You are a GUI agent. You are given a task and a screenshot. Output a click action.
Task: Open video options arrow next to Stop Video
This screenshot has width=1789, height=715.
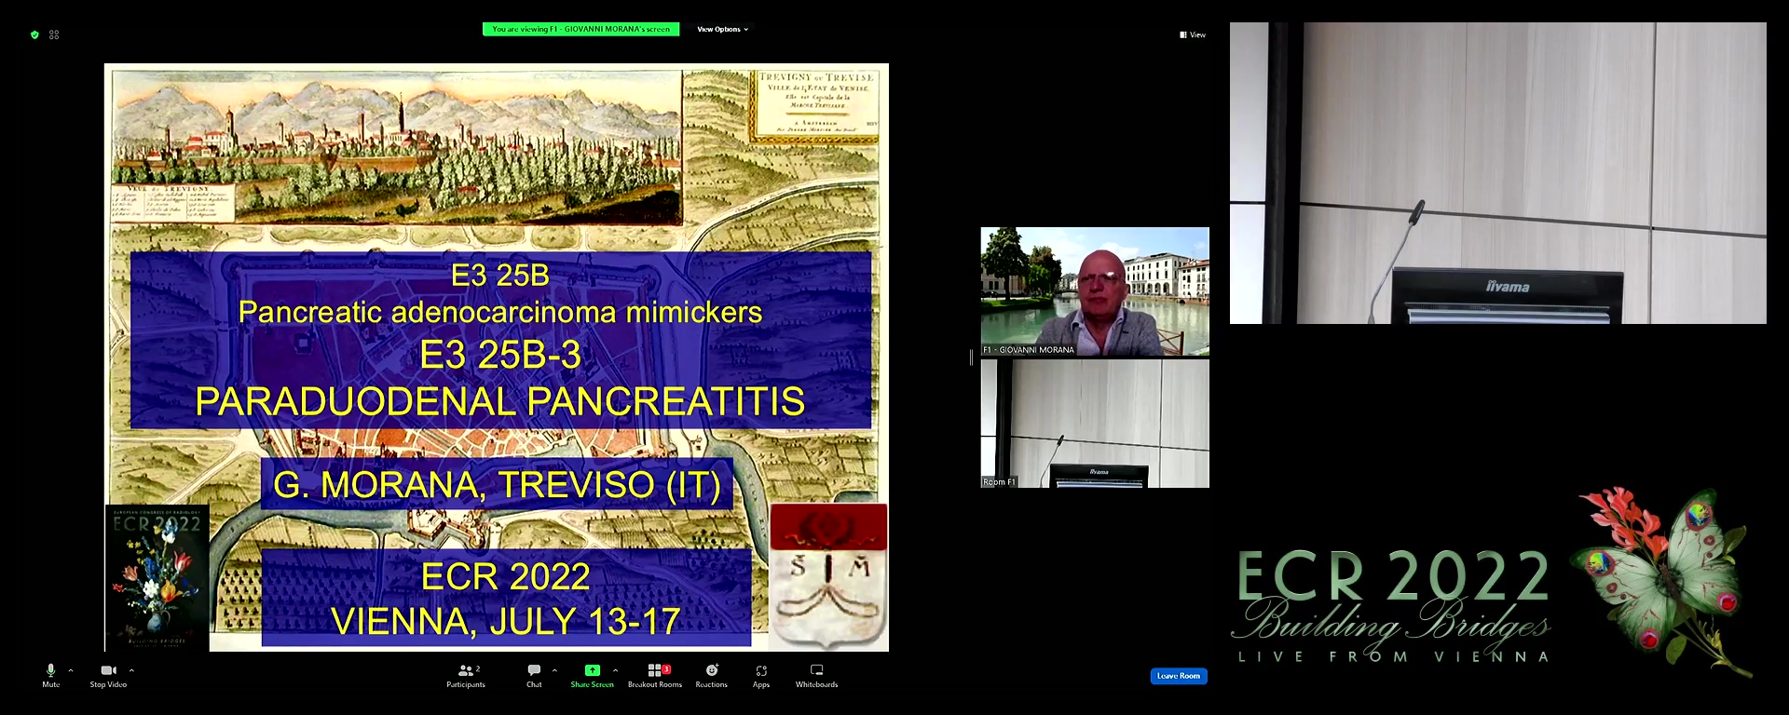click(131, 670)
